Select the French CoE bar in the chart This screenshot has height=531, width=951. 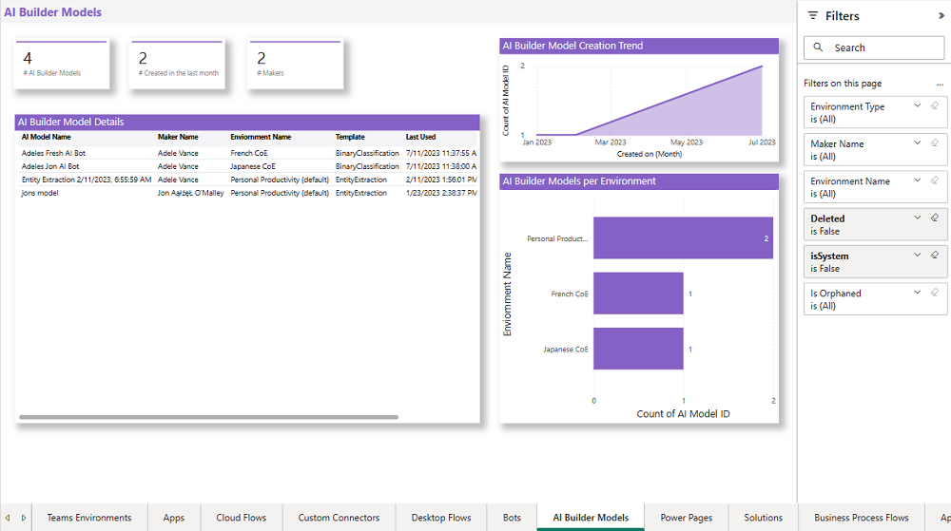(638, 294)
